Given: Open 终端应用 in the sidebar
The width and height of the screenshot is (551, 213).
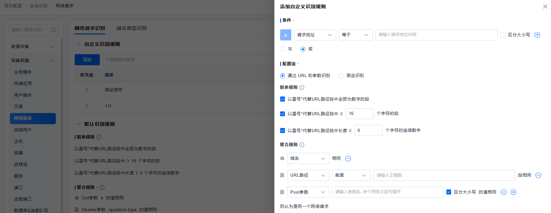Looking at the screenshot, I should pos(23,84).
